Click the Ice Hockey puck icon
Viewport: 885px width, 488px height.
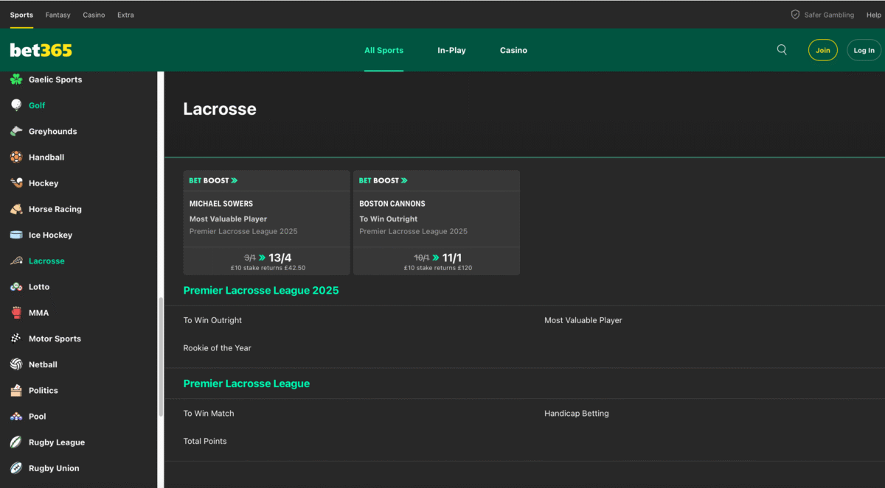tap(16, 235)
